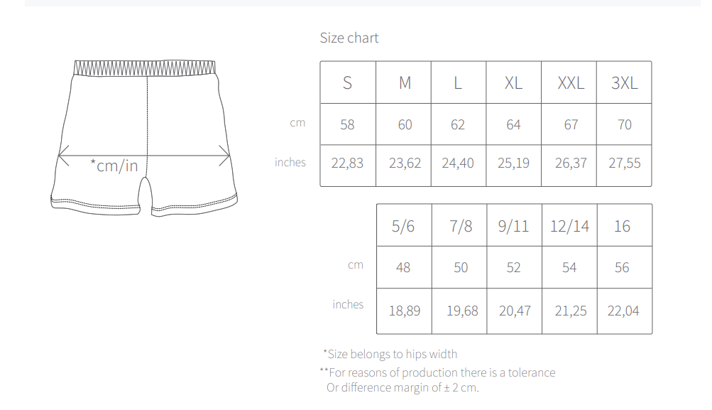Click the 58 cm cell
Viewport: 712px width, 410px height.
347,125
